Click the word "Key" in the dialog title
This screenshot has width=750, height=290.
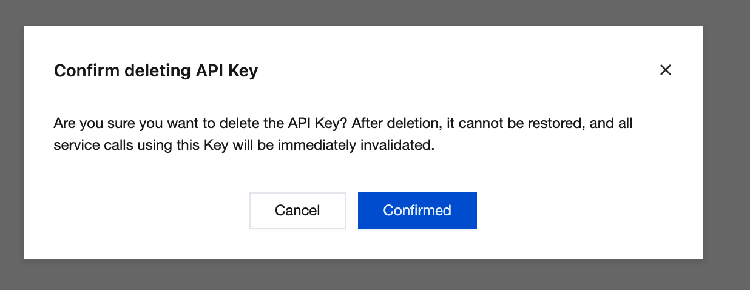(243, 71)
